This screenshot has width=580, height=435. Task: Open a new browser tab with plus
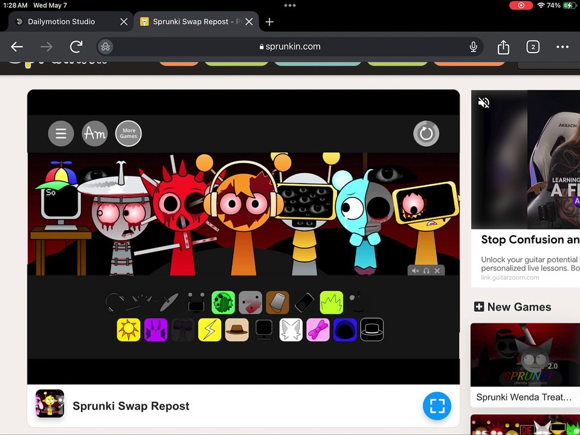pyautogui.click(x=269, y=22)
